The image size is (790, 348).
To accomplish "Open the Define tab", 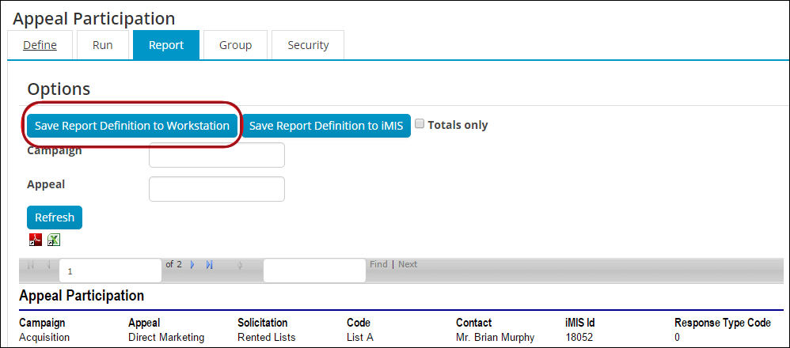I will click(x=40, y=45).
